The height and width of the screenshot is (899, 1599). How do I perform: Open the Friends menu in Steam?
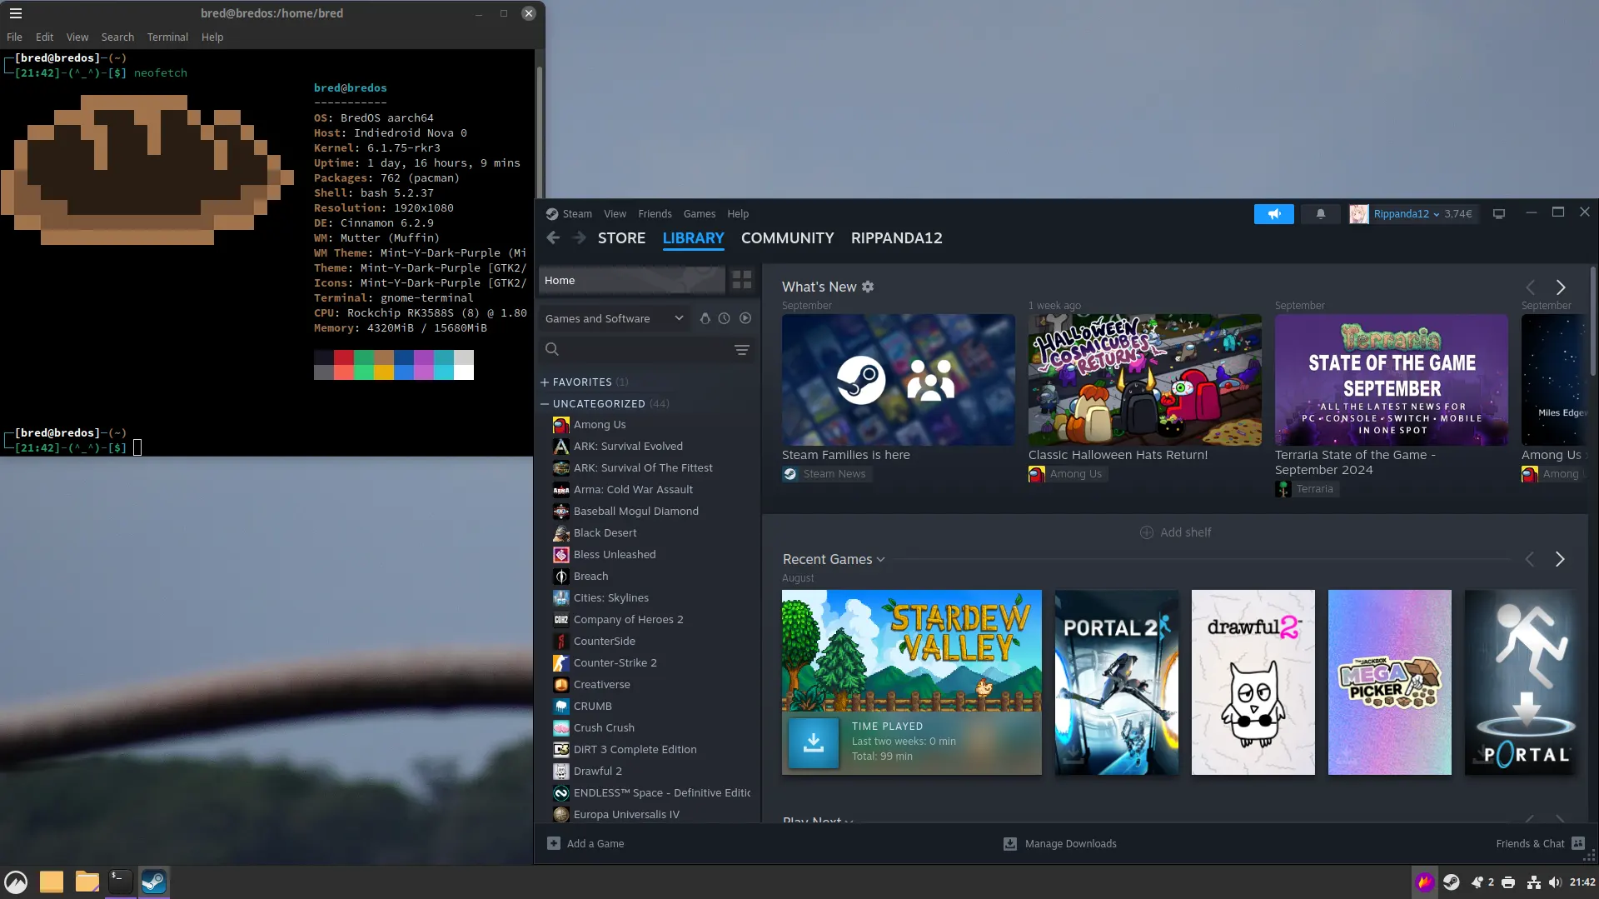[655, 214]
